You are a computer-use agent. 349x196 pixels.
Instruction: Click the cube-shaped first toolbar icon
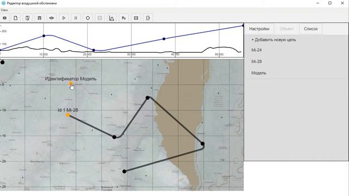(4, 18)
